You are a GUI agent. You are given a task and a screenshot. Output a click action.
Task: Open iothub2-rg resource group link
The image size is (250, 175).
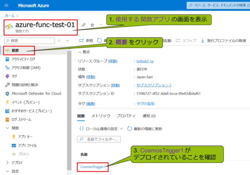[145, 61]
